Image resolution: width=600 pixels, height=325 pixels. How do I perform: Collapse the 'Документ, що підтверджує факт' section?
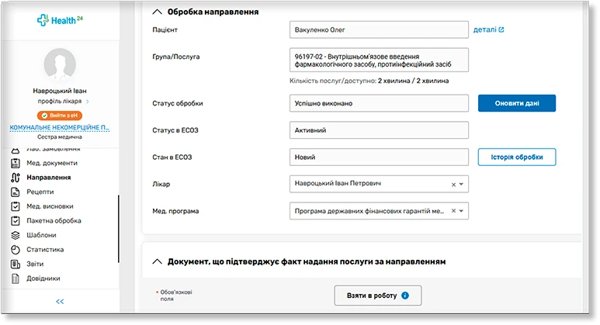coord(158,262)
